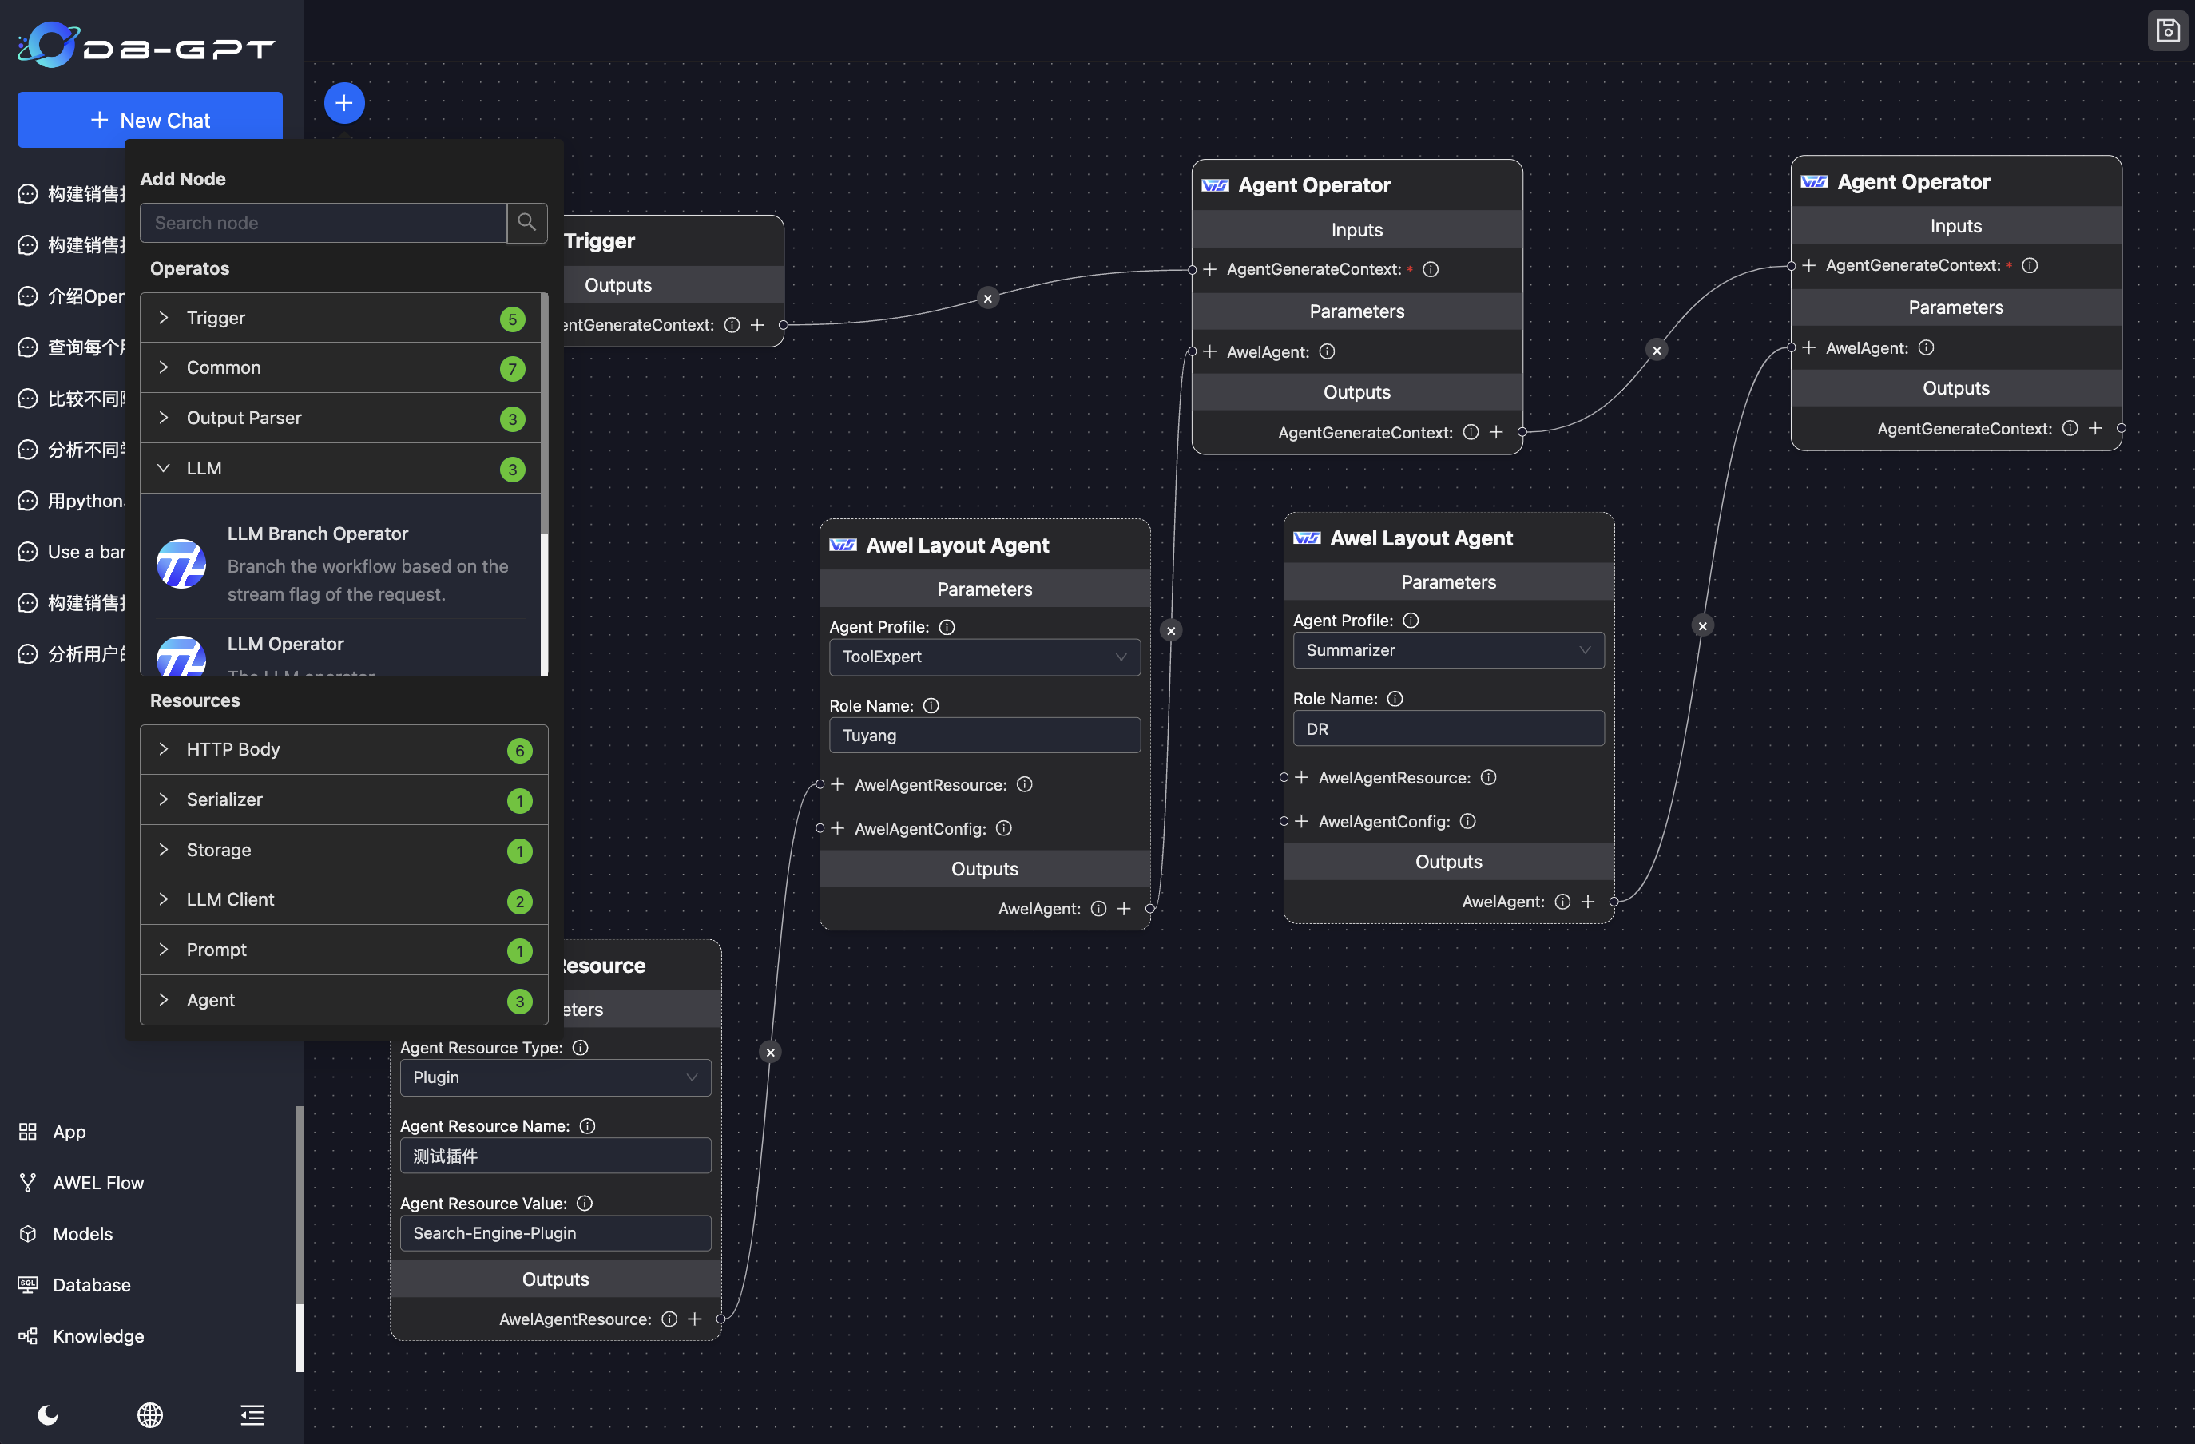2195x1444 pixels.
Task: Open the Knowledge menu item
Action: pyautogui.click(x=97, y=1336)
